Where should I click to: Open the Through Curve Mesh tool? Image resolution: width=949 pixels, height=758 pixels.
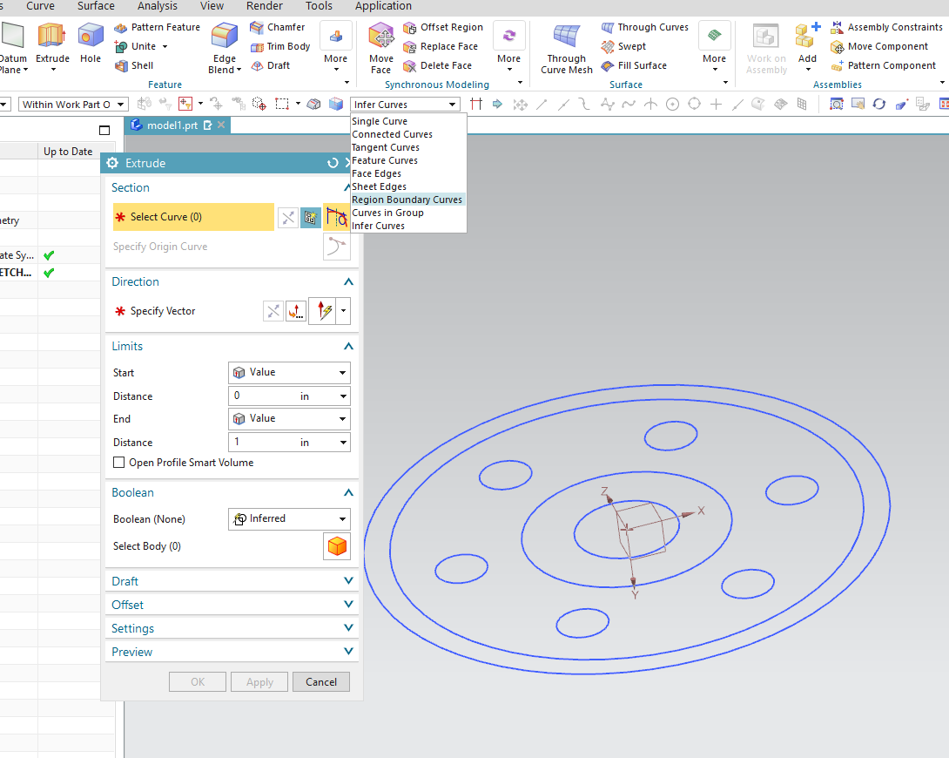click(x=567, y=47)
